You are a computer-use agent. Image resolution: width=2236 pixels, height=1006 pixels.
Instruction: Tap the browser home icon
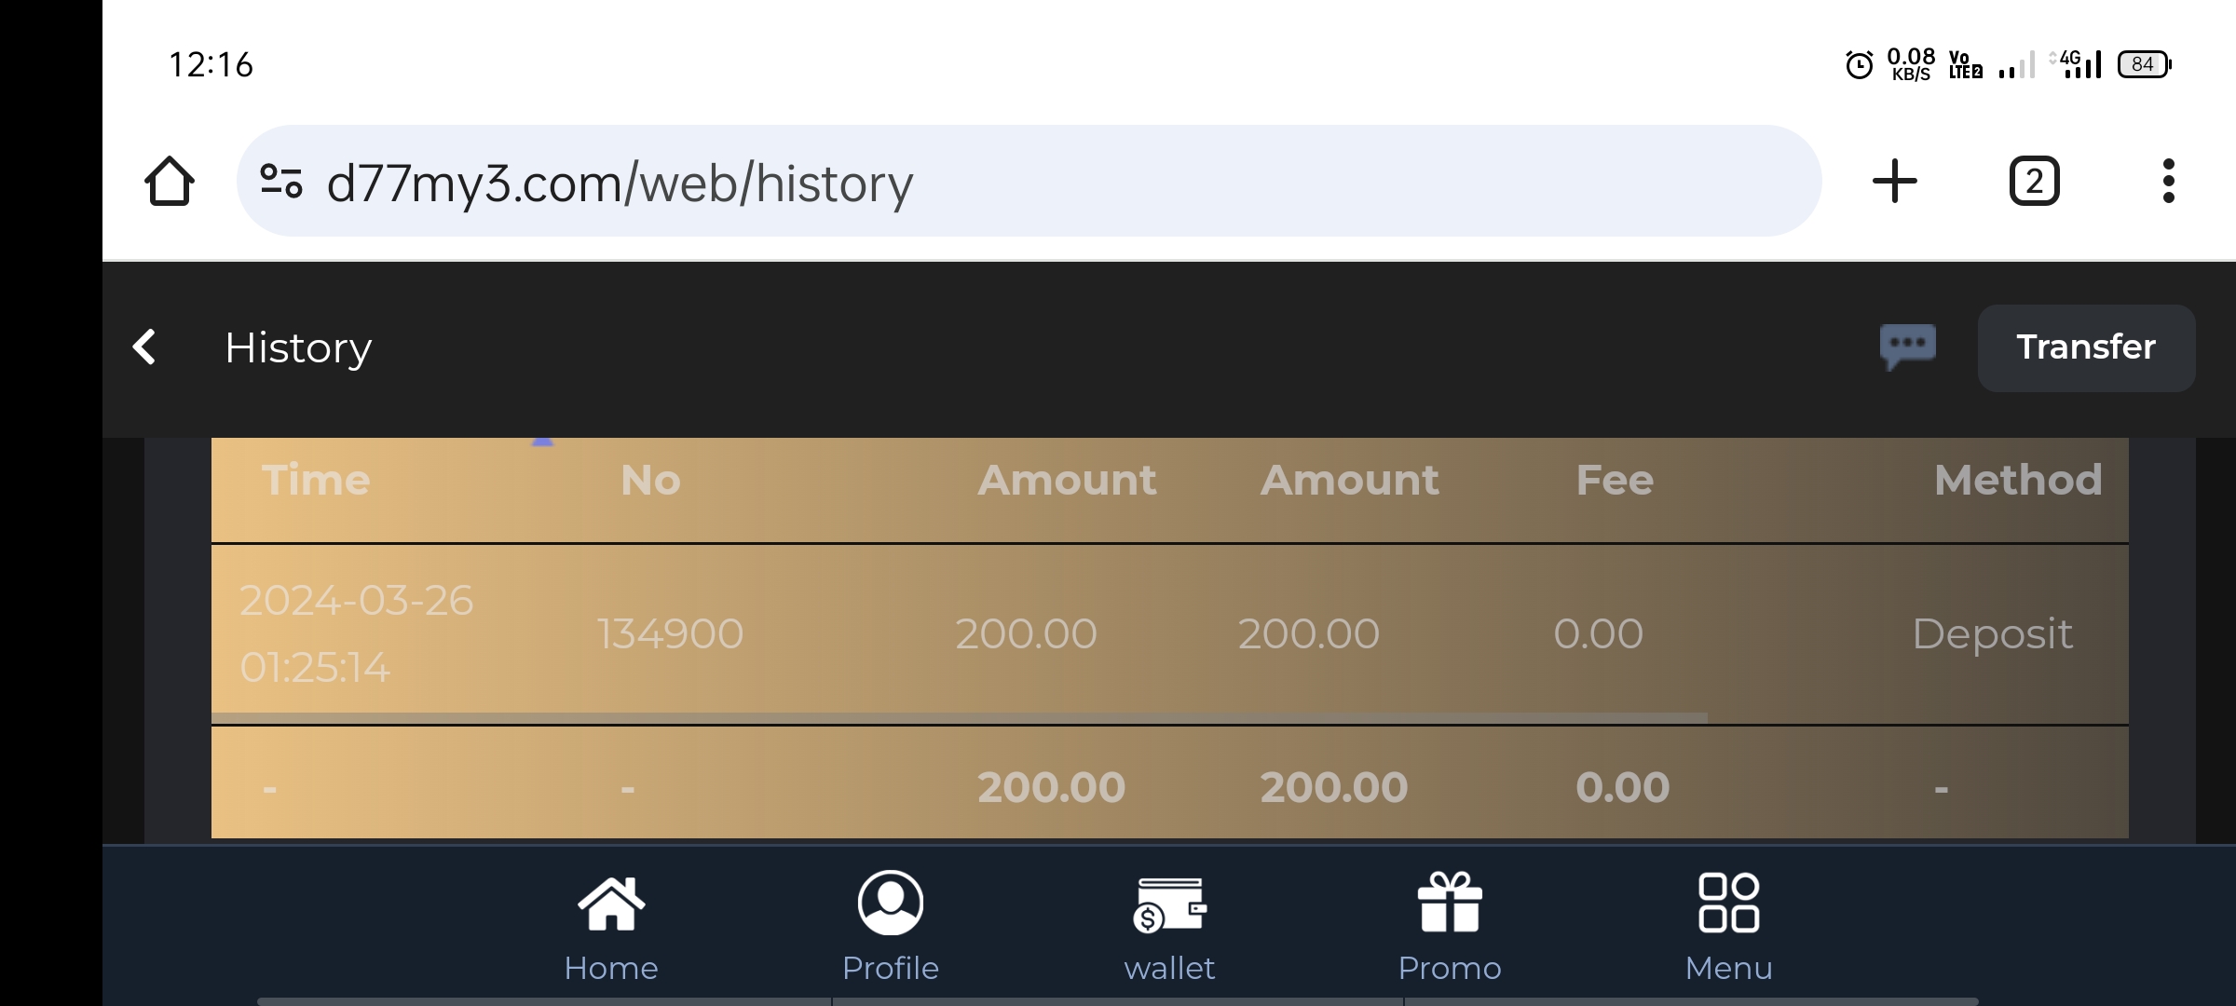tap(170, 181)
